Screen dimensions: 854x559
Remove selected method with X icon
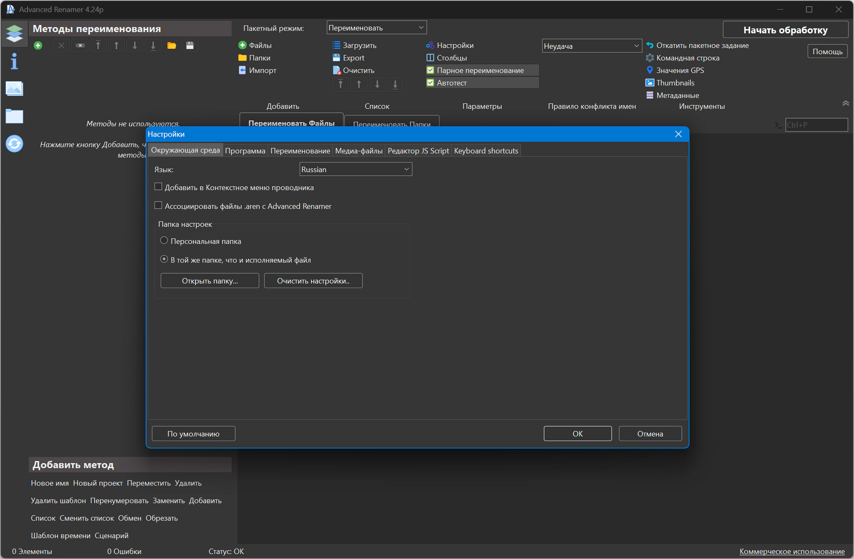tap(61, 45)
